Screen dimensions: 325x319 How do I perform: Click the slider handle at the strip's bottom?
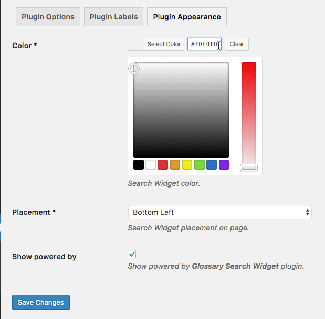click(249, 168)
